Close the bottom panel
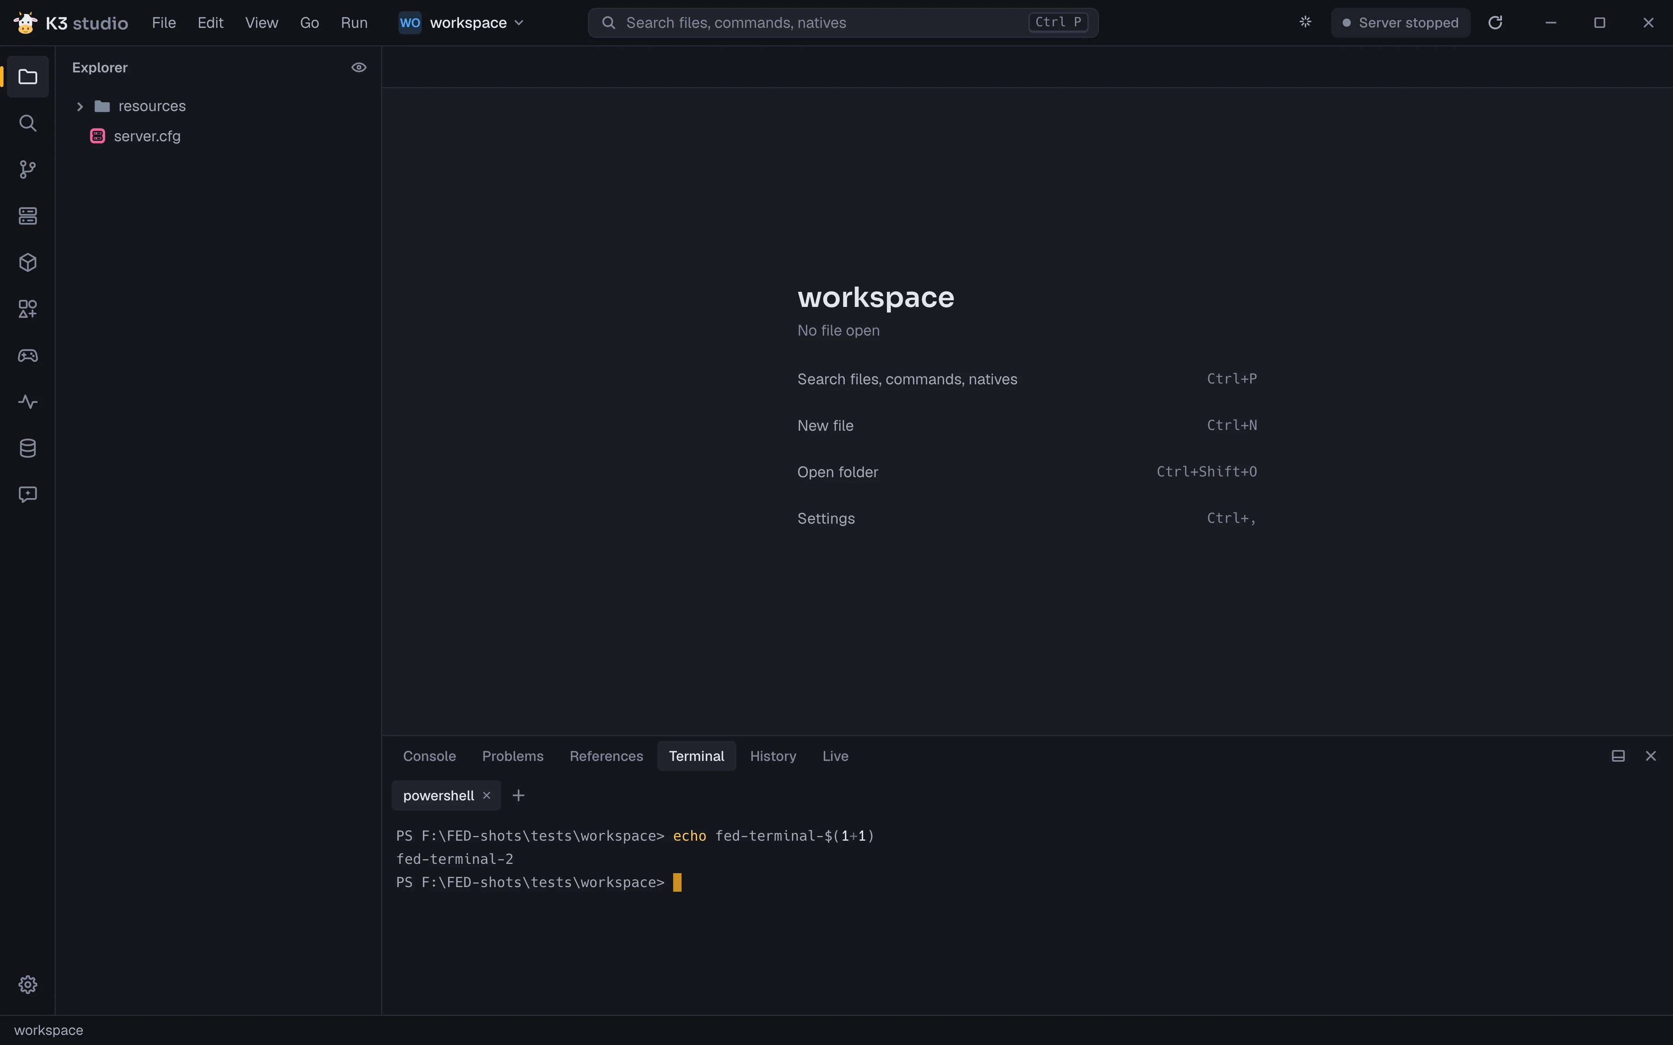 point(1651,756)
